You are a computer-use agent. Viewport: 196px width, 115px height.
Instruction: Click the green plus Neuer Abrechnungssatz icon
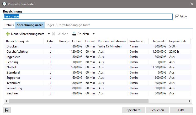tap(8, 34)
